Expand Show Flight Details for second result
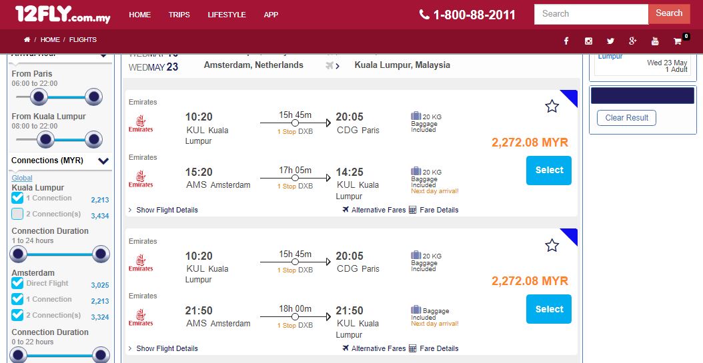This screenshot has height=363, width=703. (x=167, y=348)
